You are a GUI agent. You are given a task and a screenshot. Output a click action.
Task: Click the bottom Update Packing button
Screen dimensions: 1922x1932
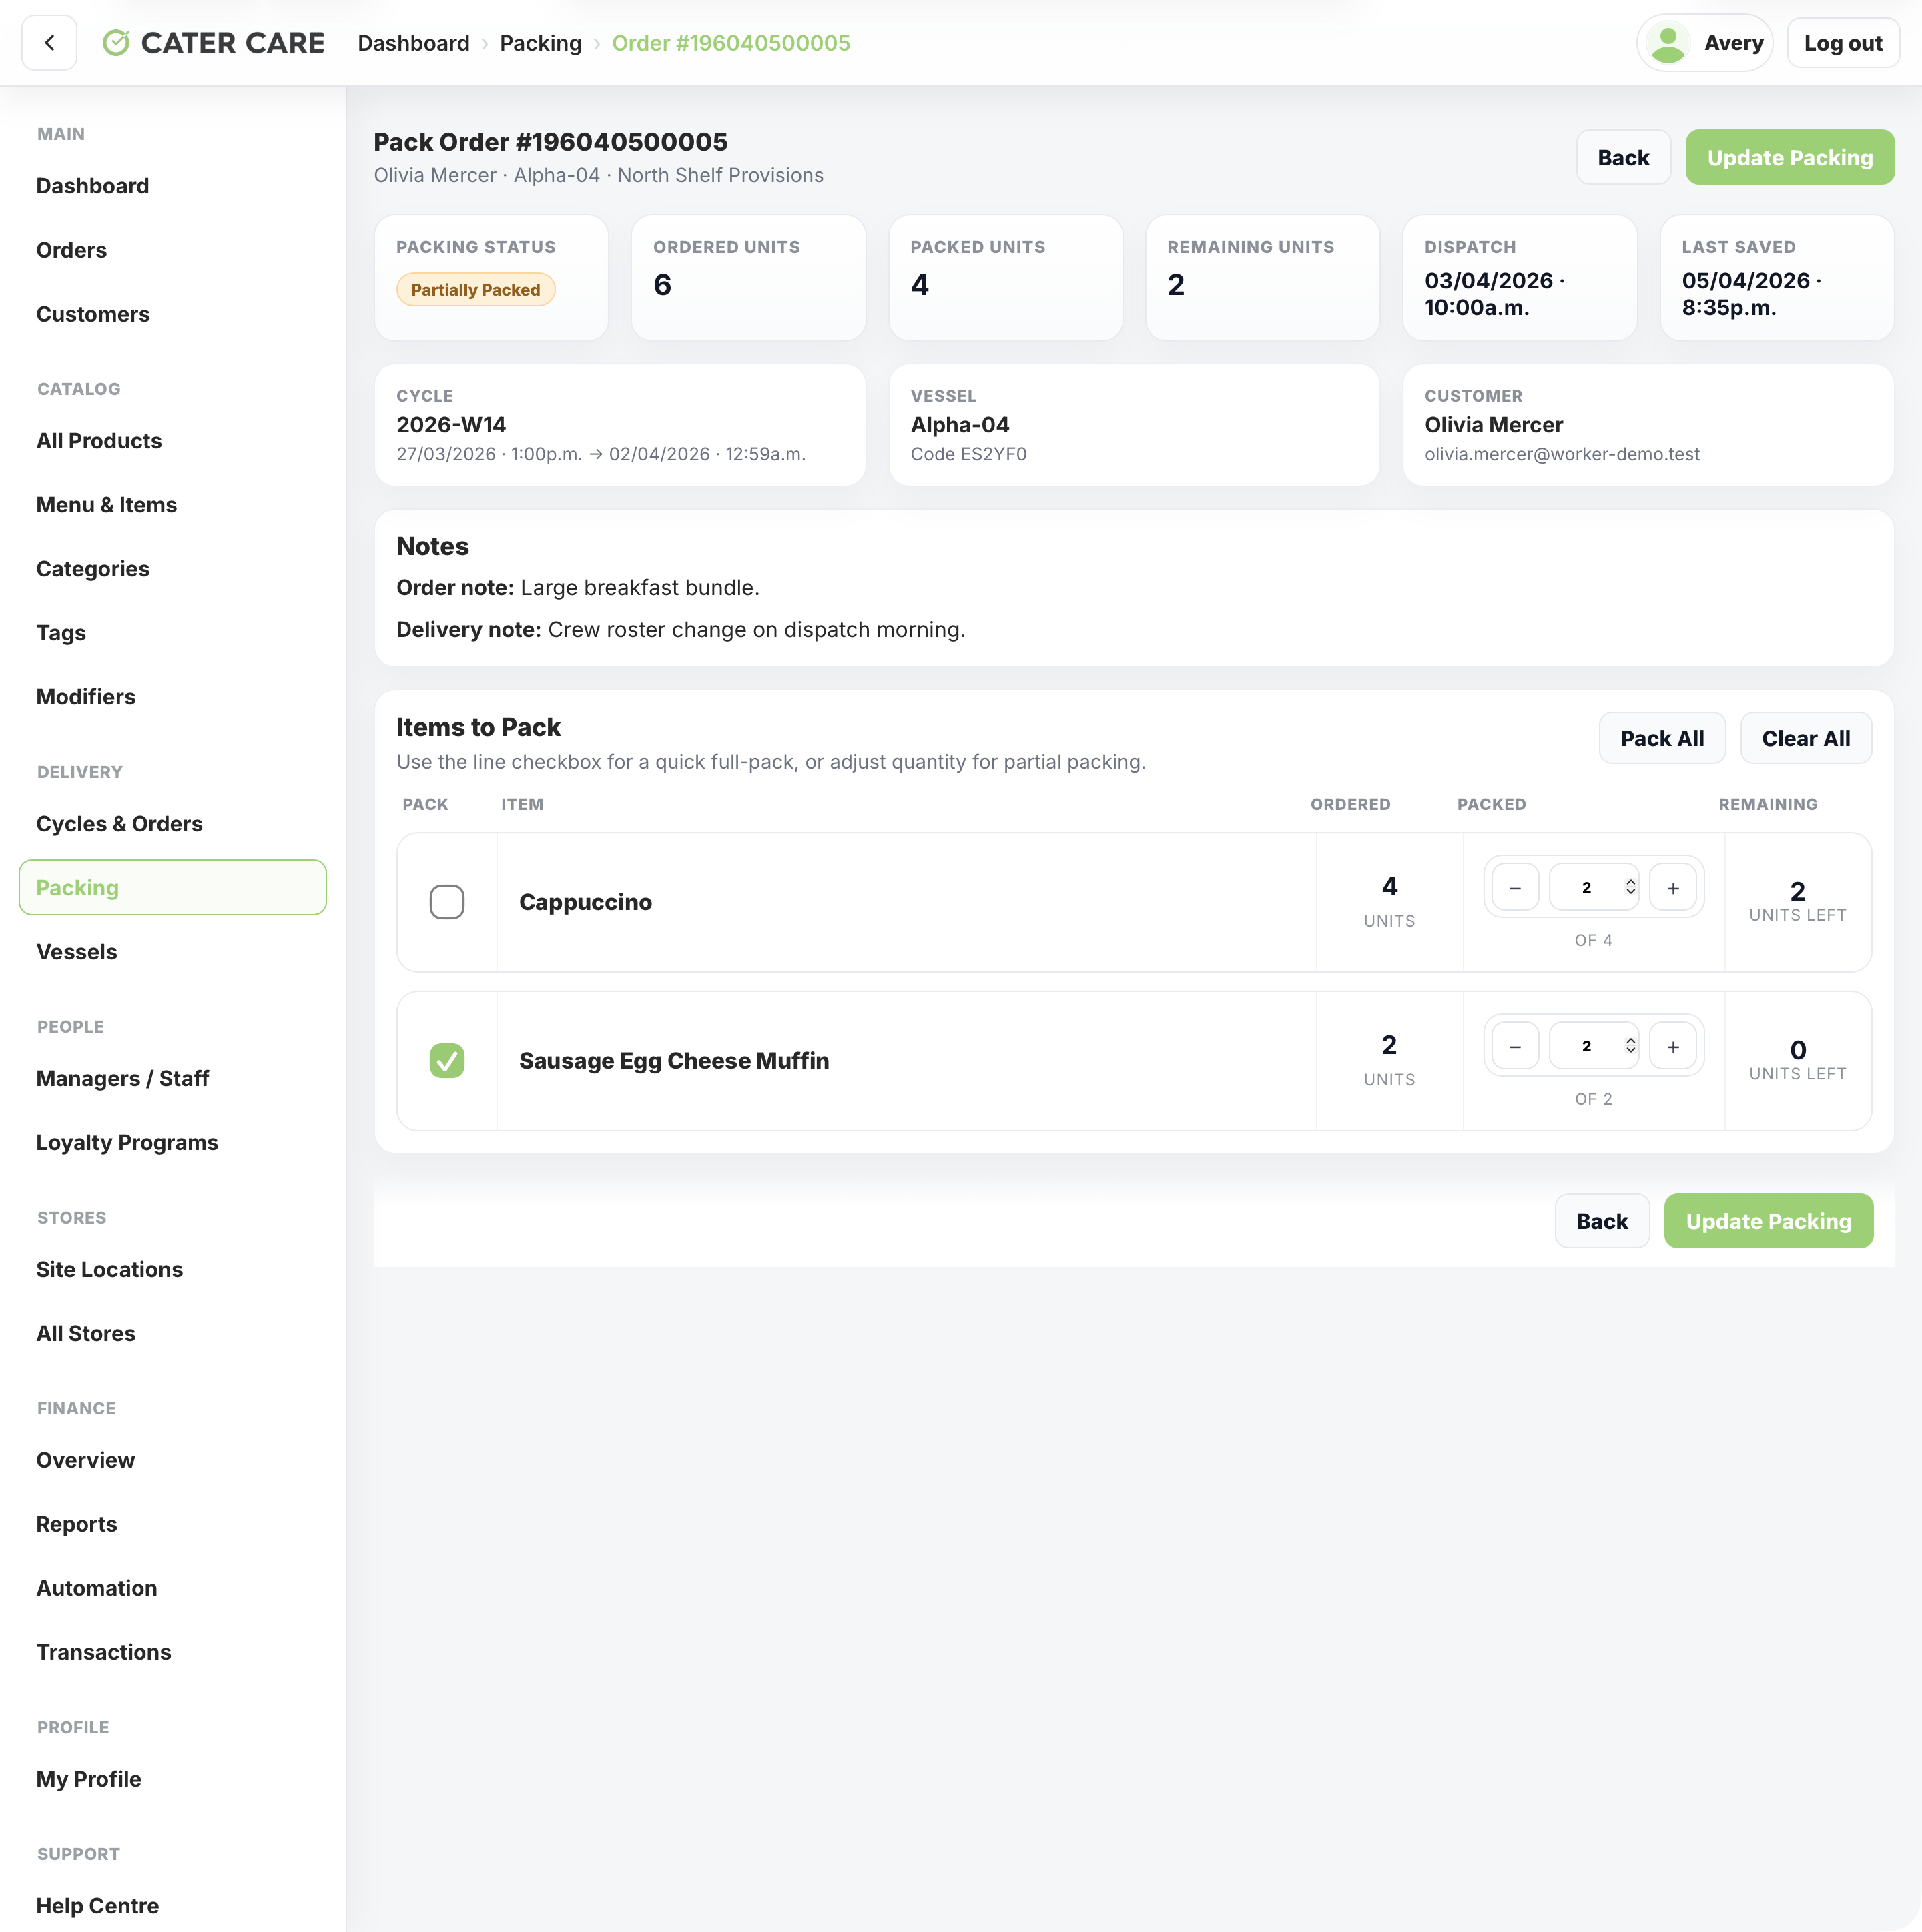pyautogui.click(x=1768, y=1221)
